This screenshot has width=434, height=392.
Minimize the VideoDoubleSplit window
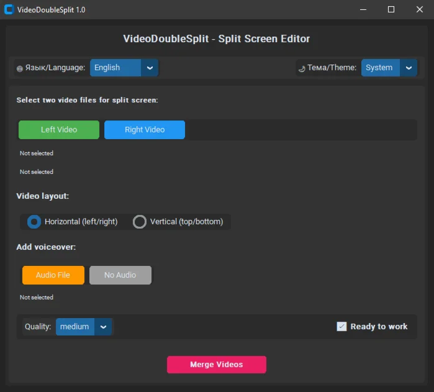pos(363,9)
